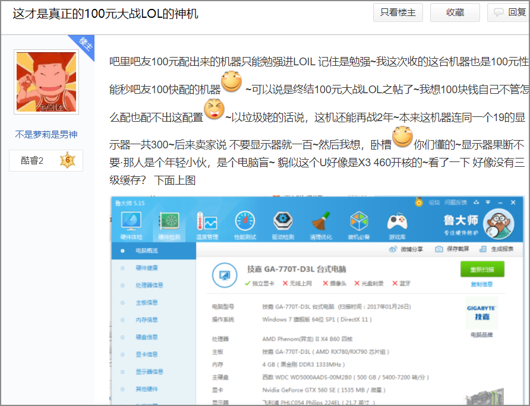
Task: Launch 驱动检测 driver detection icon
Action: click(283, 221)
